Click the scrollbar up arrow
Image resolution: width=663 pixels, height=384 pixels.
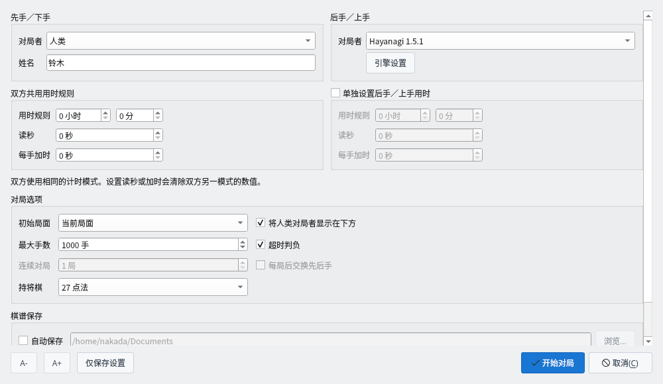(648, 16)
